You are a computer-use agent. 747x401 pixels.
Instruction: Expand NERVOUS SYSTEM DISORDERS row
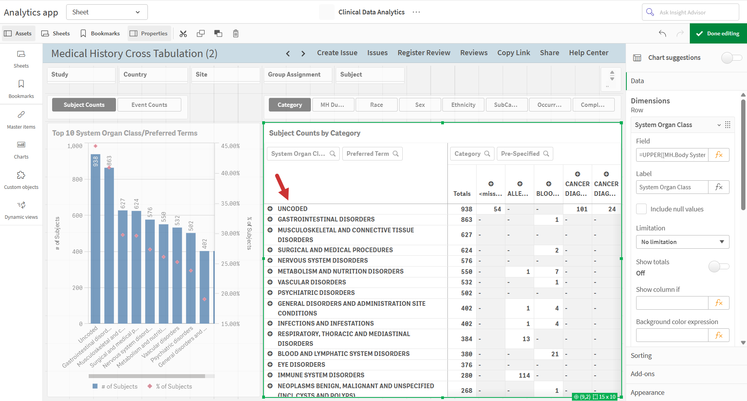pos(270,260)
